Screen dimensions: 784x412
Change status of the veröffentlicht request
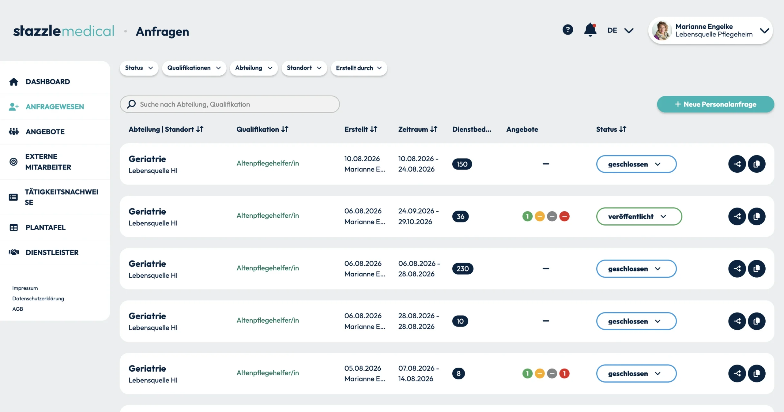pos(639,216)
